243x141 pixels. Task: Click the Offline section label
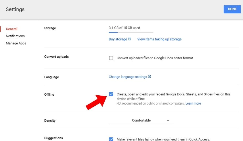[49, 95]
